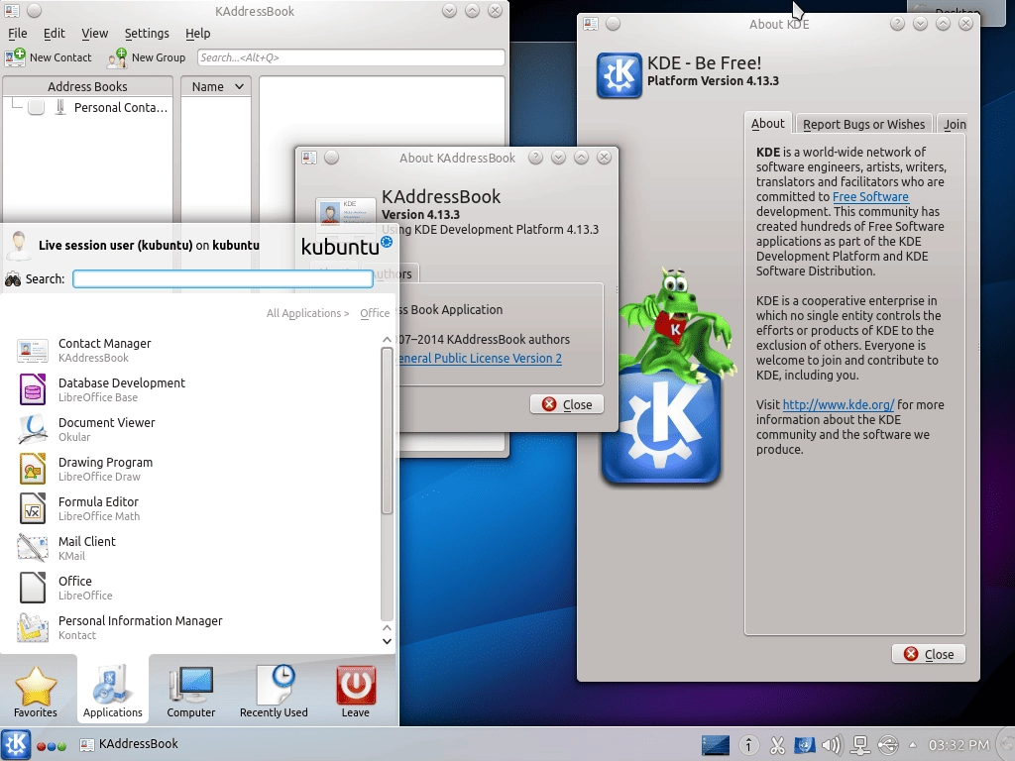Open Contact Manager KAddressBook entry

tap(194, 350)
